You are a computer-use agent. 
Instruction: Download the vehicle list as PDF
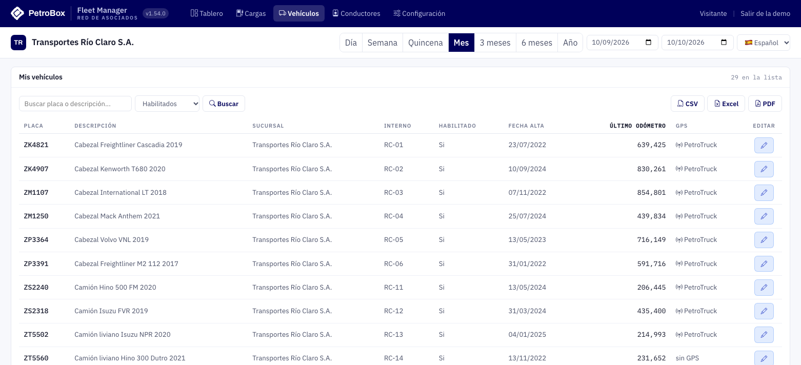[x=765, y=104]
